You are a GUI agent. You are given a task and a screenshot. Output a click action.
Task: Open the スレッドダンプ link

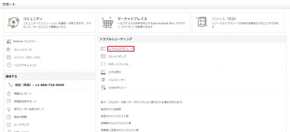click(x=117, y=57)
